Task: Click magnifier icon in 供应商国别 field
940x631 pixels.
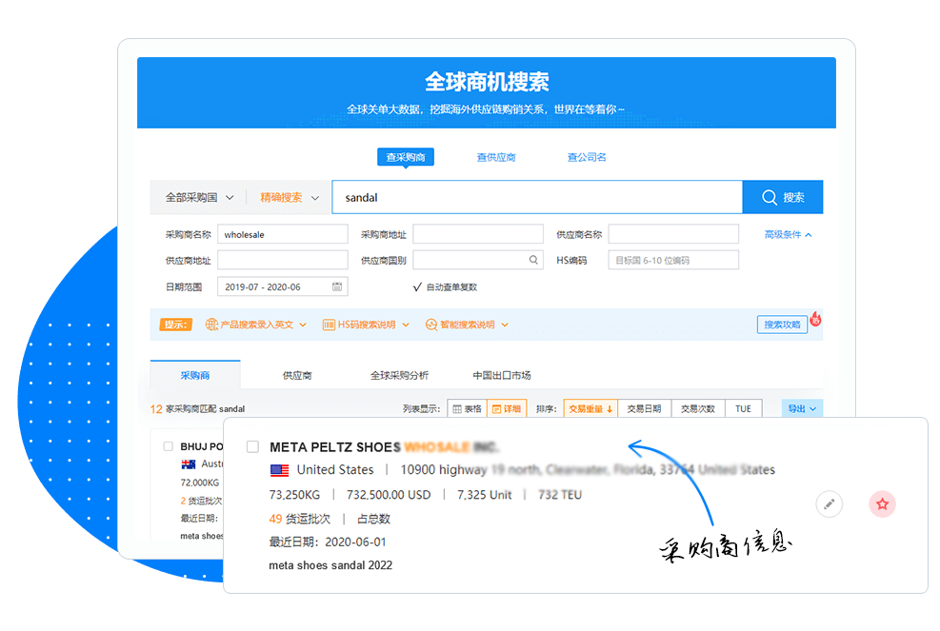Action: [x=533, y=260]
